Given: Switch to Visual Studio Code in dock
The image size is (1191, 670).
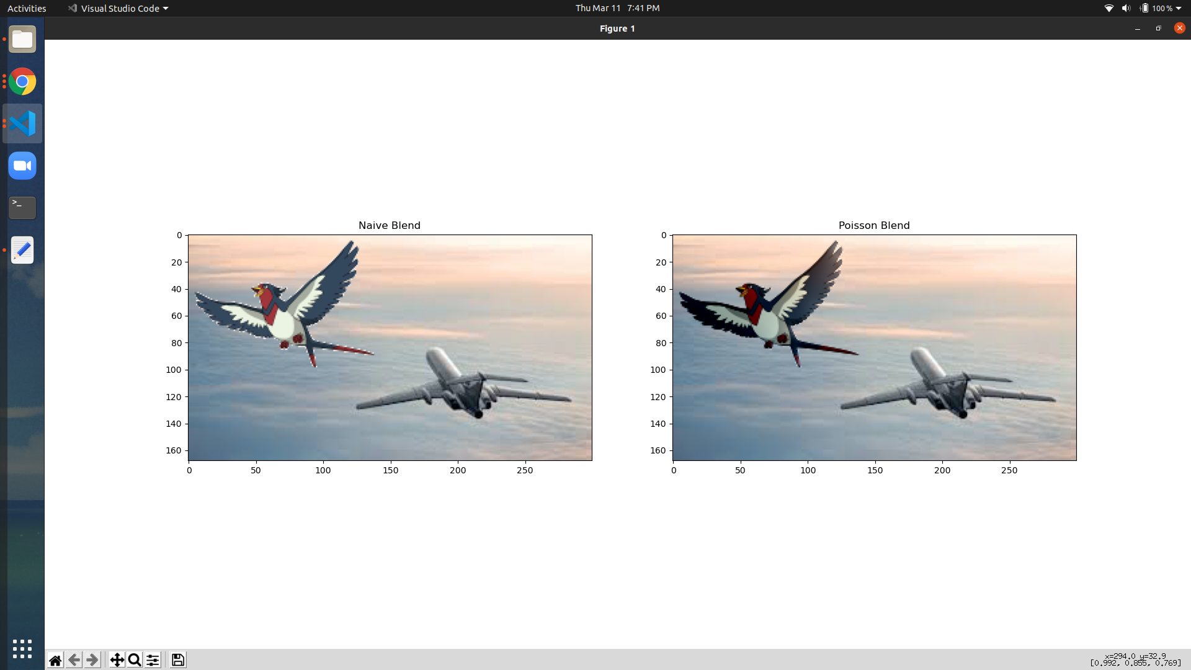Looking at the screenshot, I should point(22,123).
